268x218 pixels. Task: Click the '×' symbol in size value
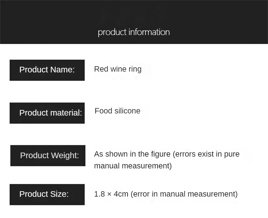(109, 194)
